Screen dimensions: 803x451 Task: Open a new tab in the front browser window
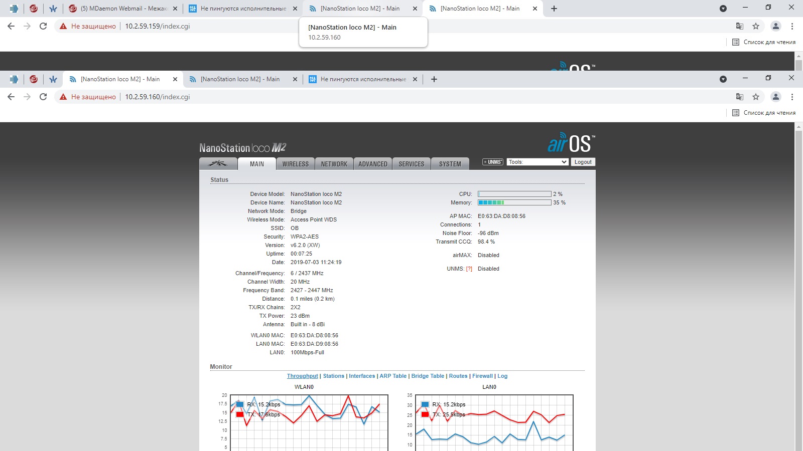tap(434, 79)
